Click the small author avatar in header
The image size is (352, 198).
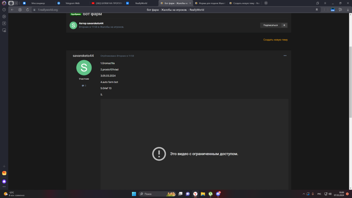click(73, 25)
